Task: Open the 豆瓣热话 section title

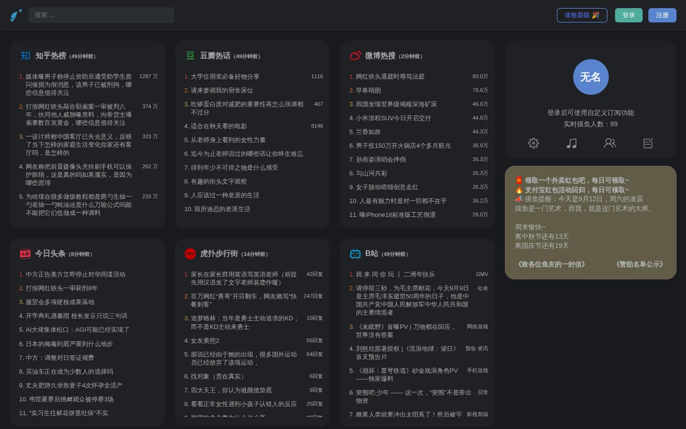Action: coord(215,56)
